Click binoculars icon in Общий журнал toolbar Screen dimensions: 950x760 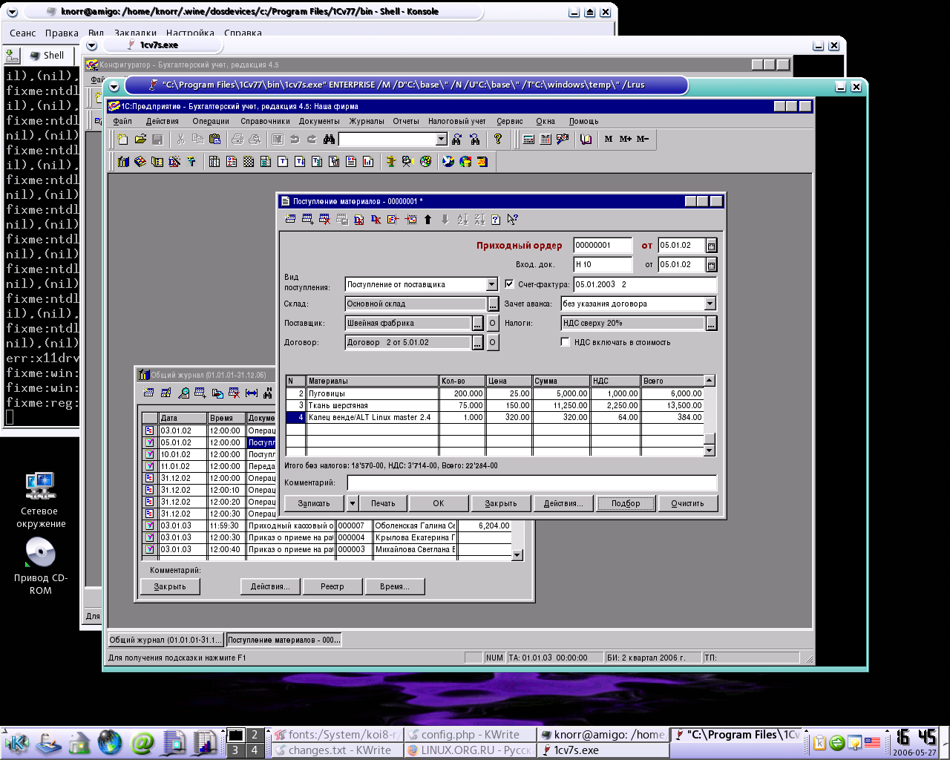tap(267, 393)
